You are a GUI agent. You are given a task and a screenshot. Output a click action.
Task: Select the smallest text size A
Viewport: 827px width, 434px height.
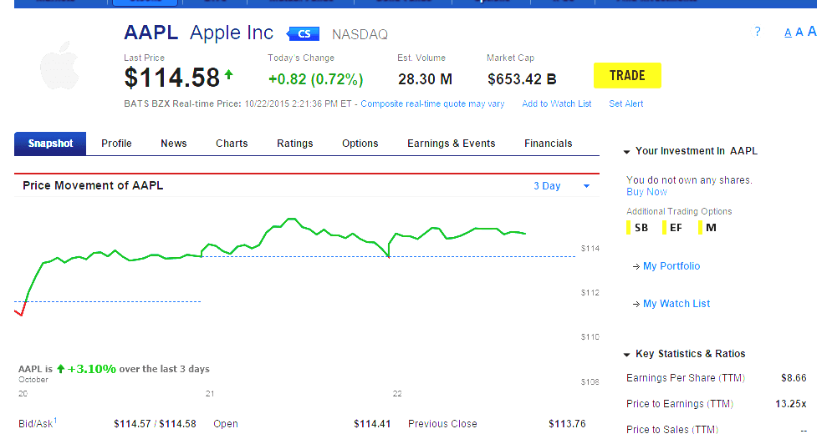[x=788, y=33]
